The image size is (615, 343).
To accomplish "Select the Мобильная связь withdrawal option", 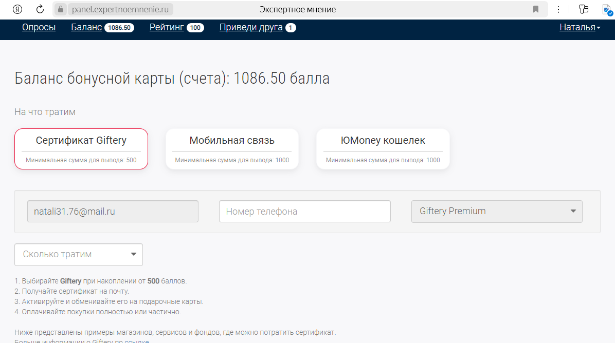I will 232,148.
